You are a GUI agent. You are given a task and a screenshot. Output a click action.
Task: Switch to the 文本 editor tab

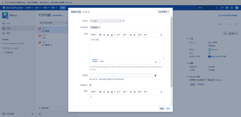102,62
